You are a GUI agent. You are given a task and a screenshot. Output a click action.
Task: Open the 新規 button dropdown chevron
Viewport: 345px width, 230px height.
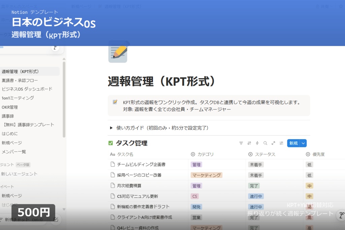(x=304, y=143)
